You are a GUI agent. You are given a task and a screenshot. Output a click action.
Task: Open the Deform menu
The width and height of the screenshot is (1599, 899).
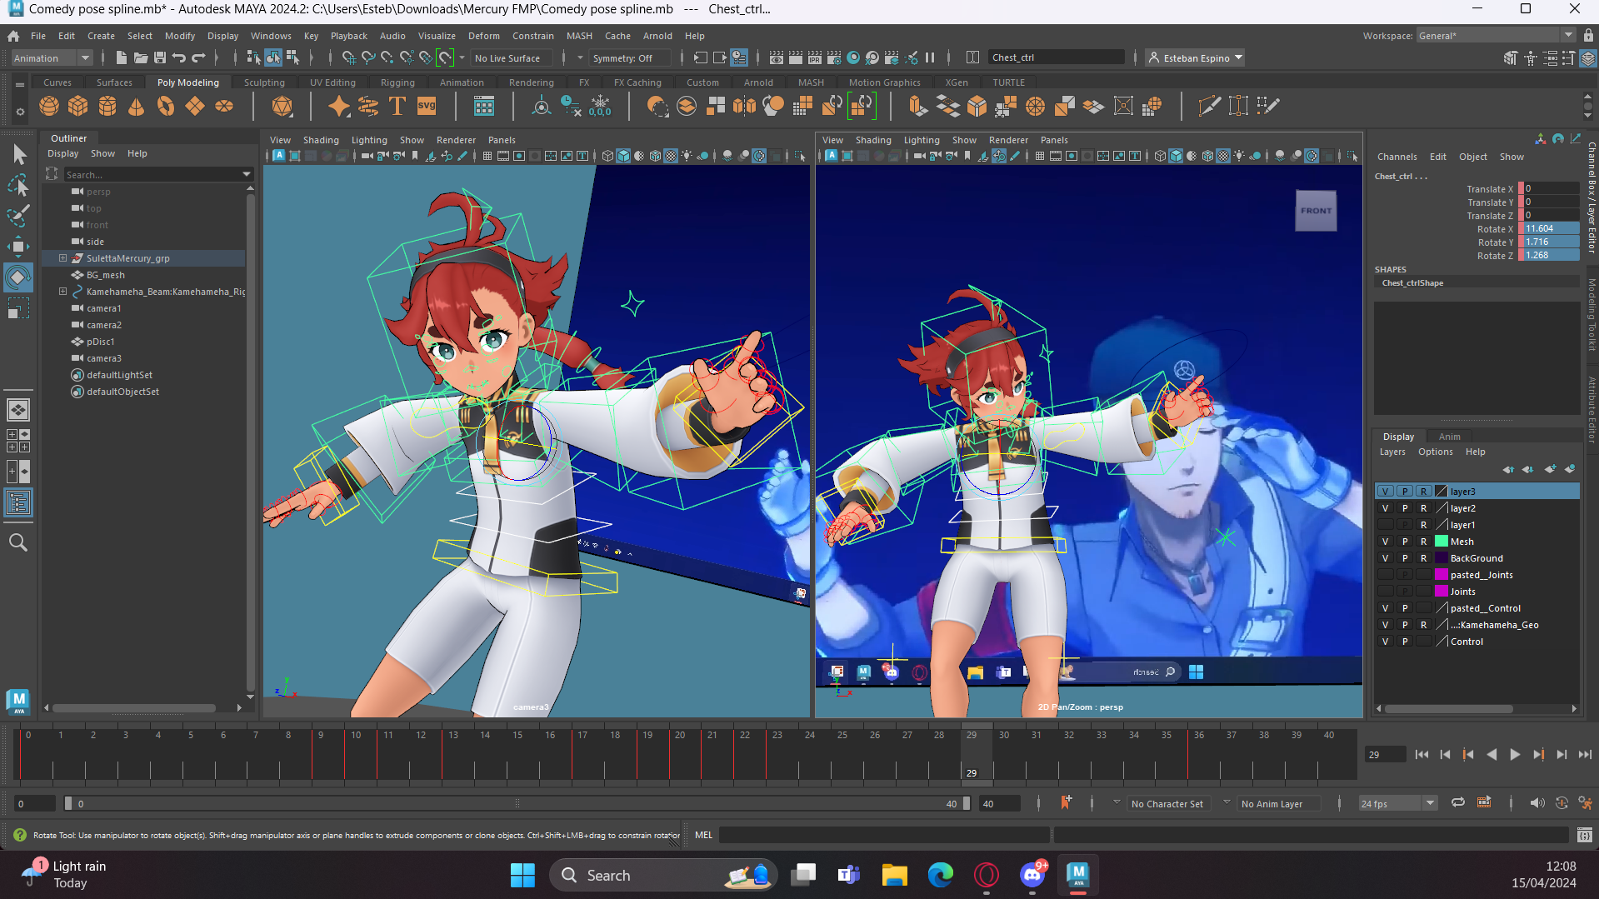484,36
